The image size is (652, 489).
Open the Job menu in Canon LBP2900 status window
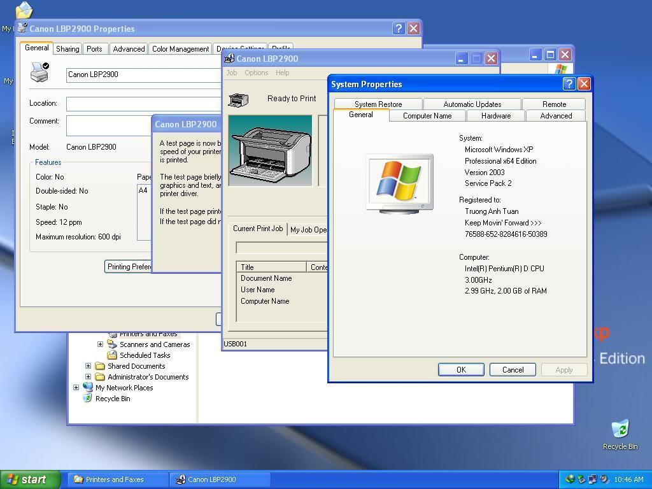coord(232,73)
